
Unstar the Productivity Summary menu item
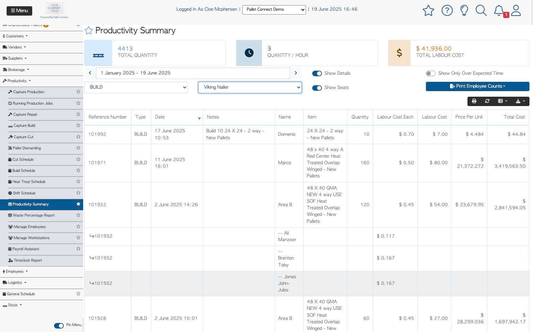pyautogui.click(x=78, y=204)
